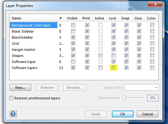Viewport: 168px width, 124px height.
Task: Toggle Glue for Software Layer
Action: 139,62
